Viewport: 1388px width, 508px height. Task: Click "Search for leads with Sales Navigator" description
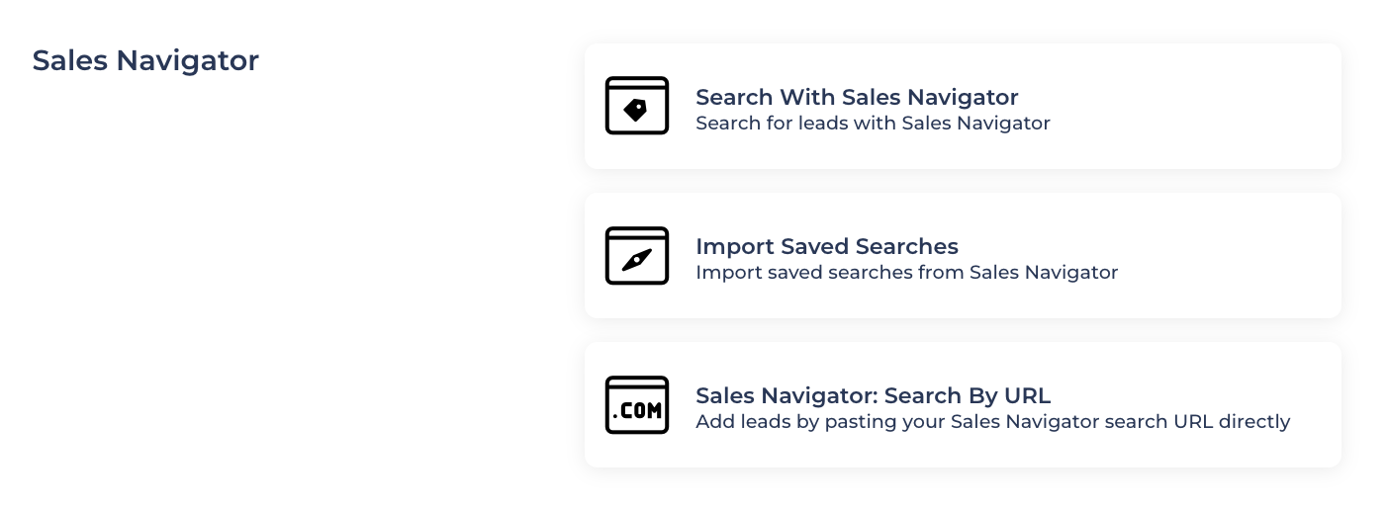873,124
